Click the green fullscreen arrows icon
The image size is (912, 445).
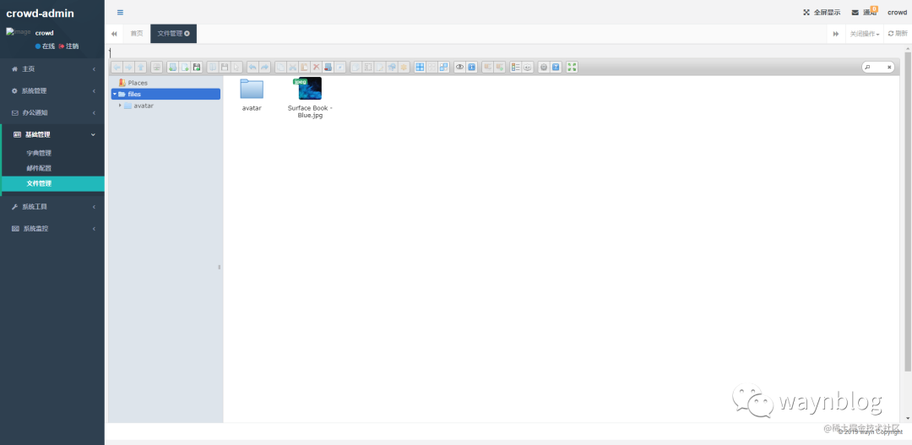572,67
